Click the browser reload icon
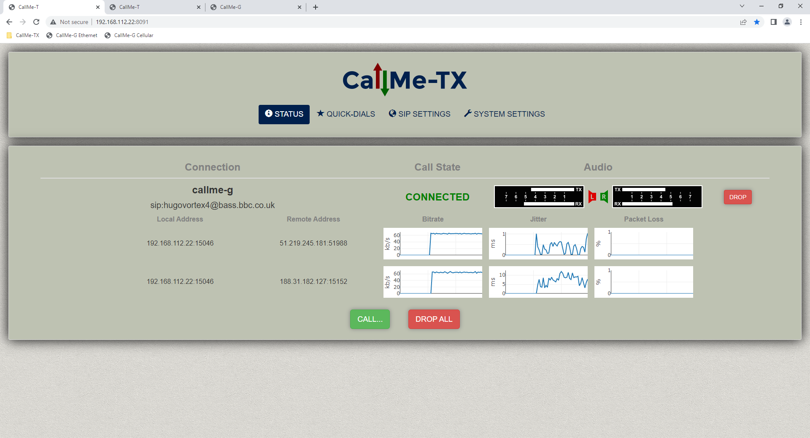 (36, 22)
